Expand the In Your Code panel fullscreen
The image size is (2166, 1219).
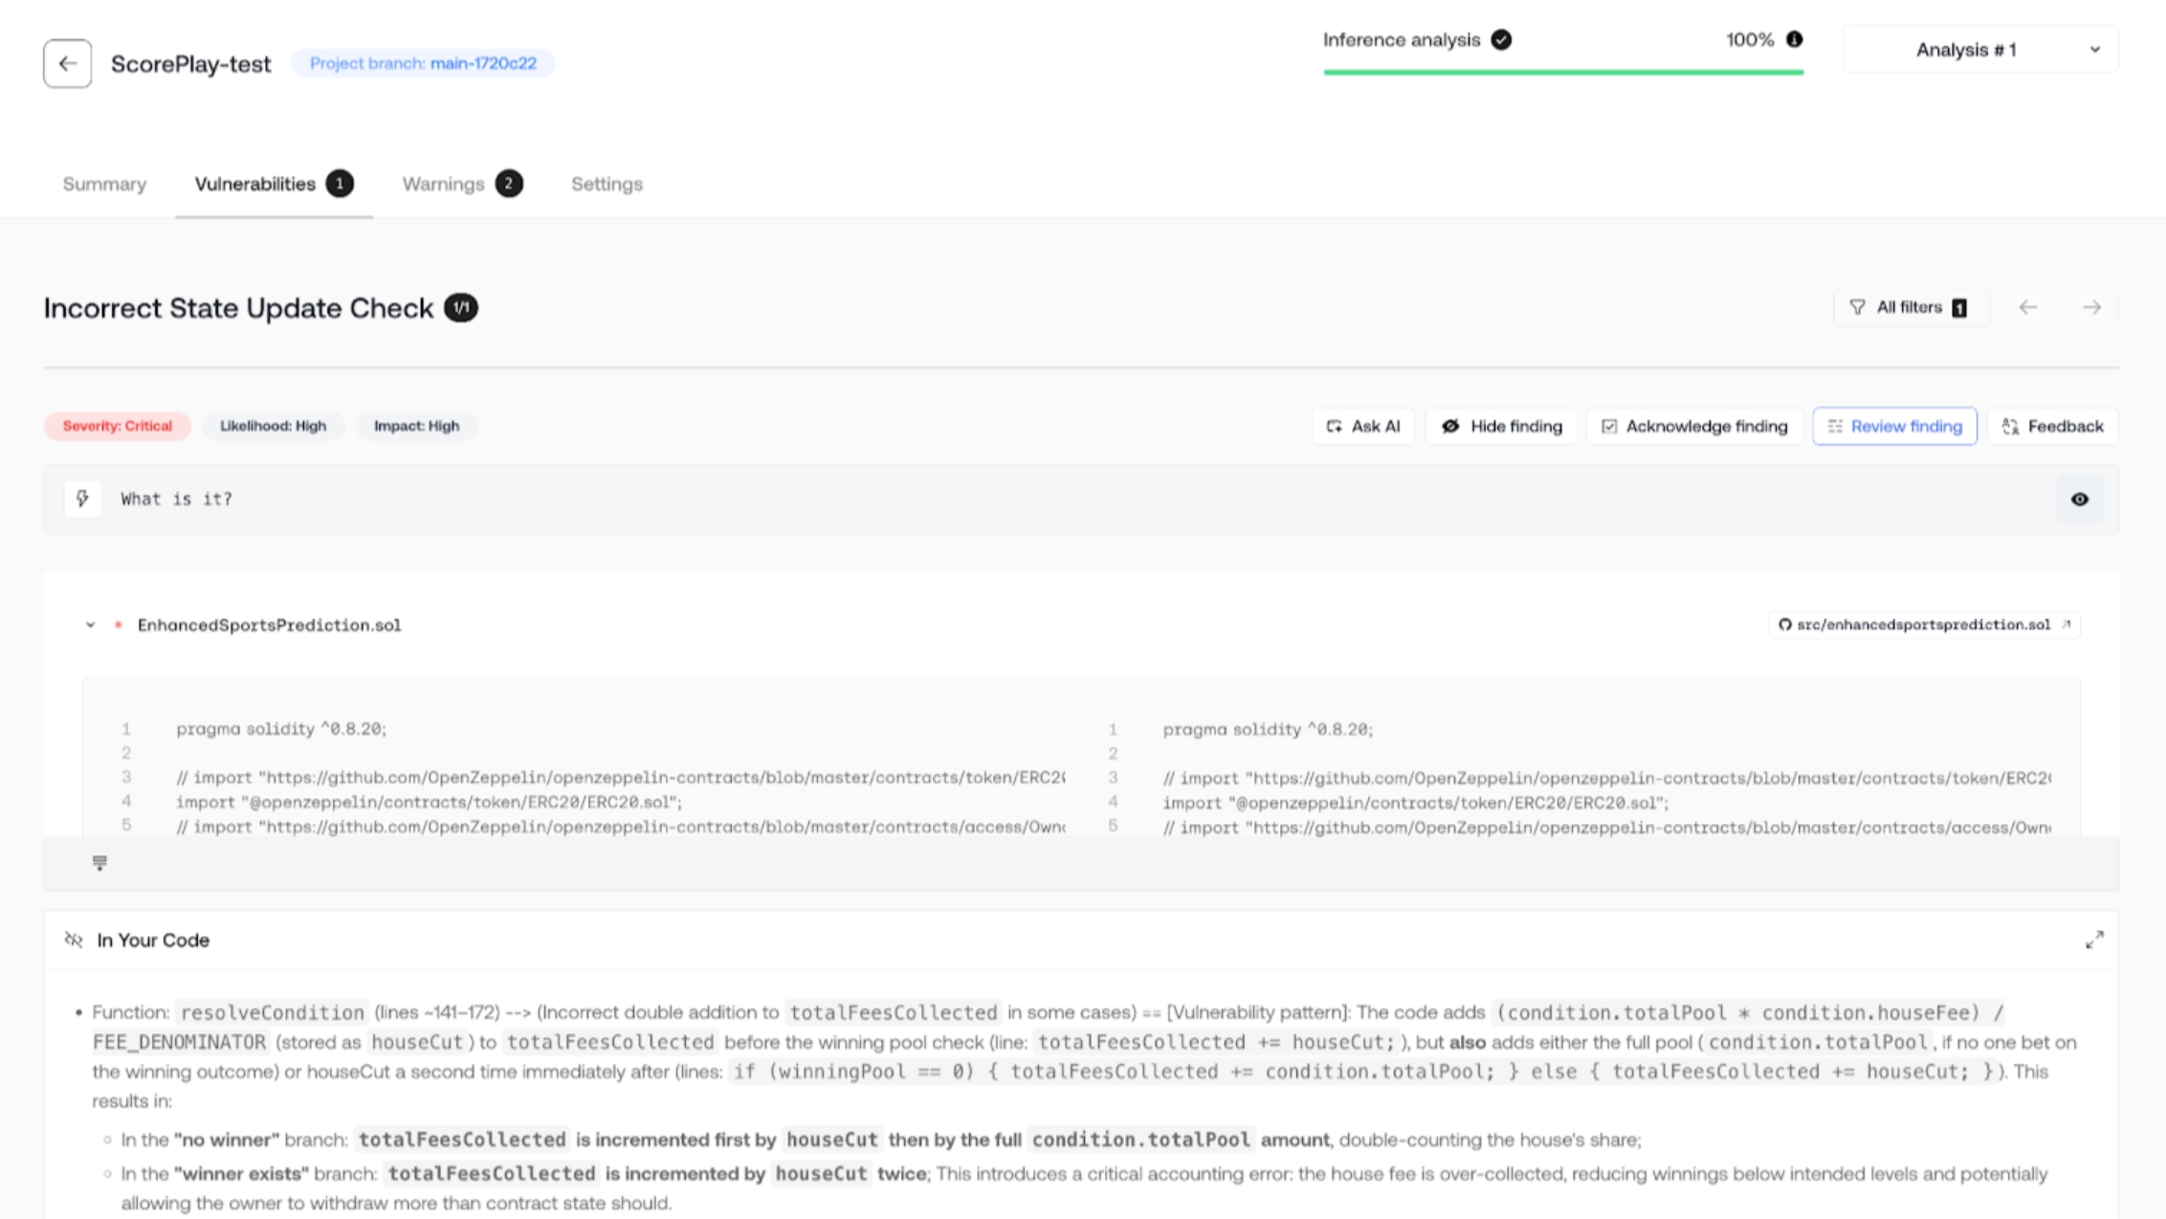click(x=2094, y=940)
